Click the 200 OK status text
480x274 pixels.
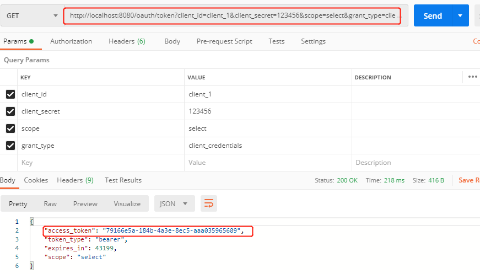[347, 180]
